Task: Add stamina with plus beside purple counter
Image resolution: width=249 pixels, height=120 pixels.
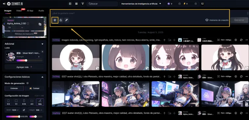Action: point(180,4)
